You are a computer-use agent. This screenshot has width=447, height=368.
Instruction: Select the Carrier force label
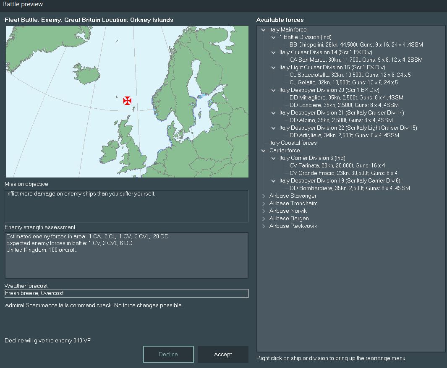[x=285, y=151]
